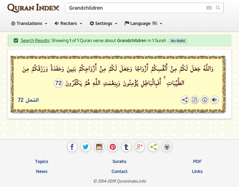Click the An-Nahl surah badge
Image resolution: width=239 pixels, height=187 pixels.
tap(178, 41)
